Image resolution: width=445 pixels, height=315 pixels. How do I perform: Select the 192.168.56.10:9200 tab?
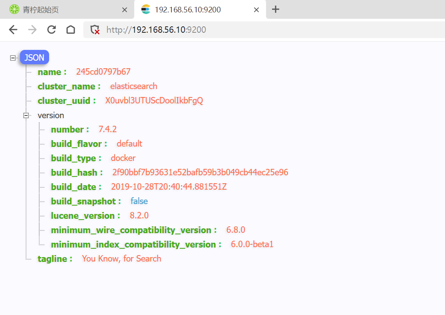point(200,10)
